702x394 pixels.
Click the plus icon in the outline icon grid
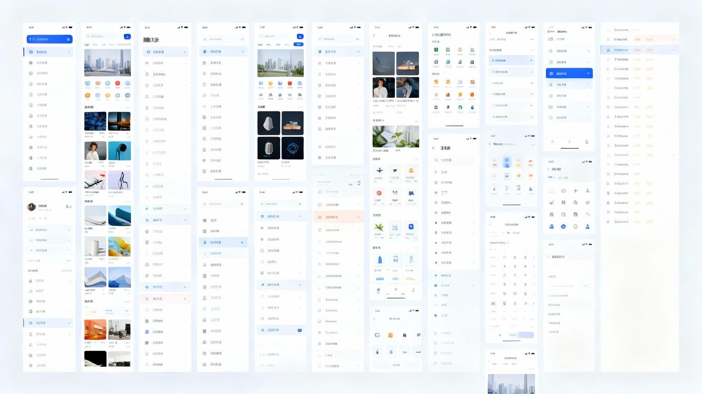[x=575, y=191]
